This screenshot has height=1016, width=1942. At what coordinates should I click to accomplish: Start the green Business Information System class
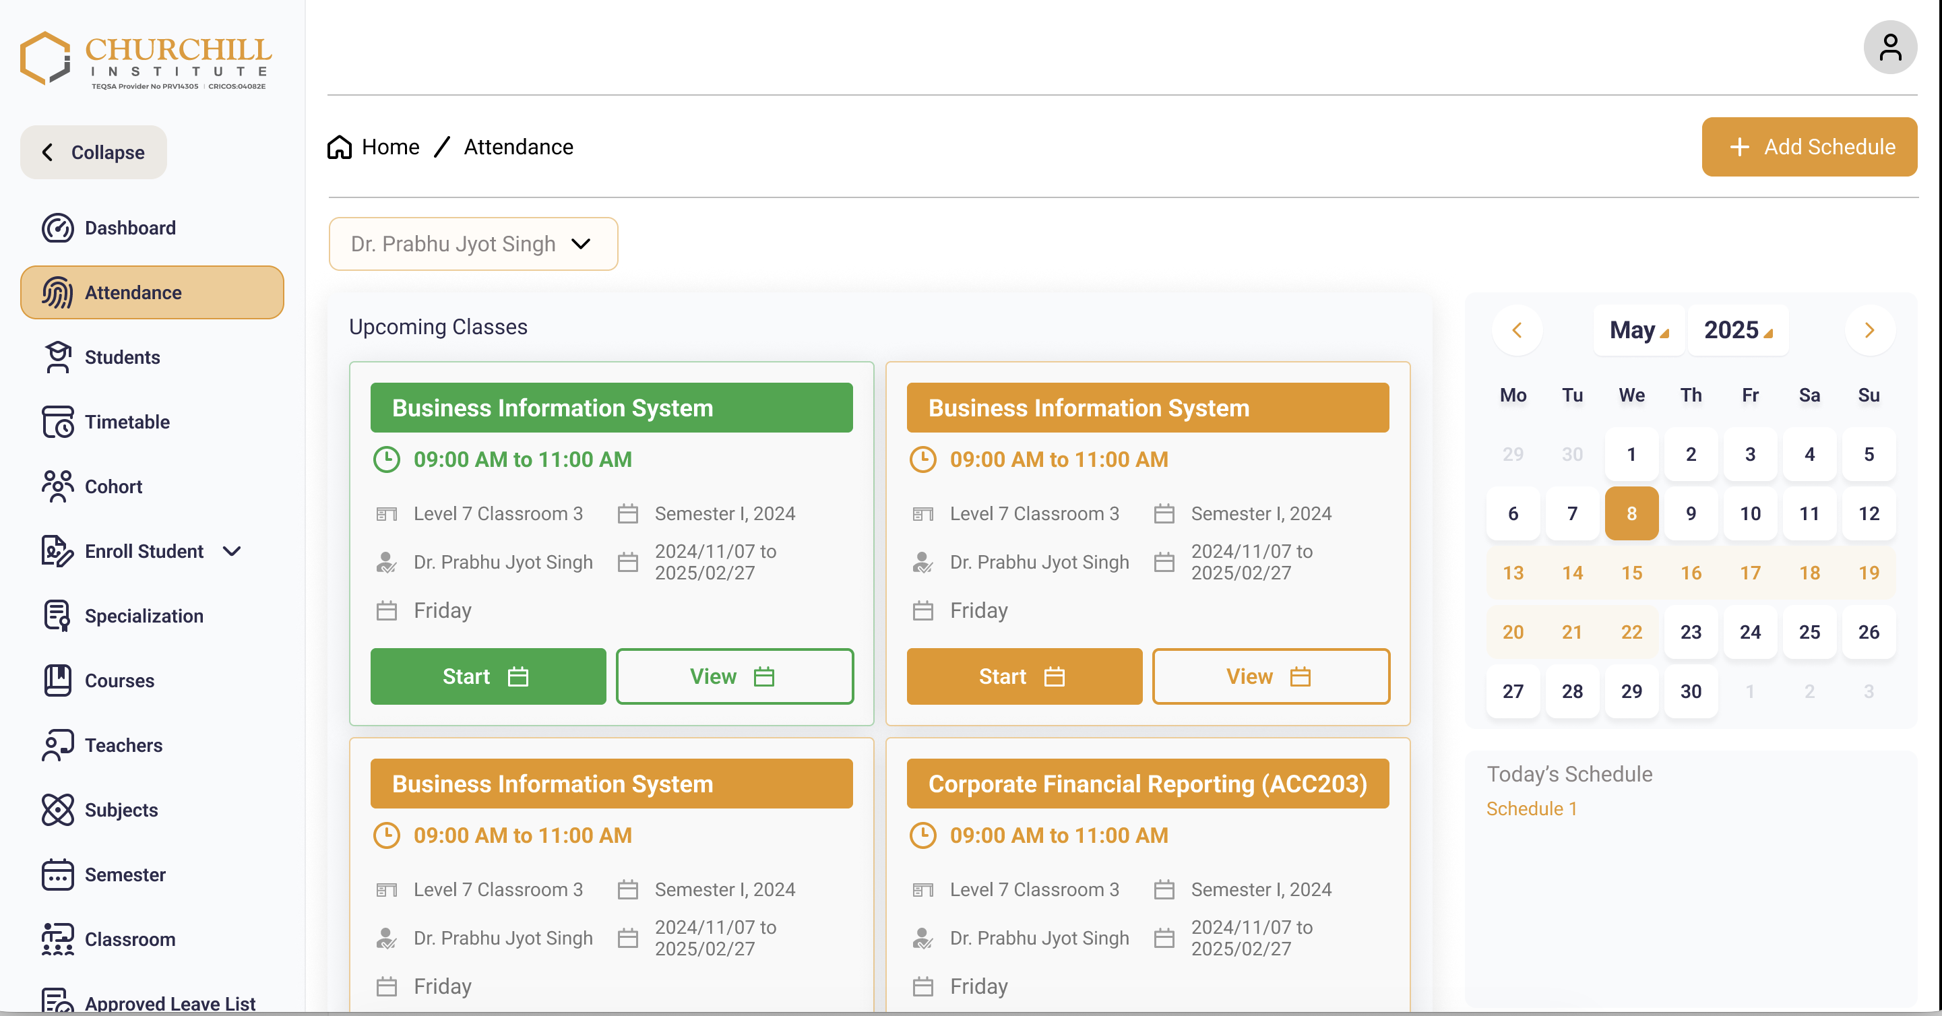(x=487, y=676)
